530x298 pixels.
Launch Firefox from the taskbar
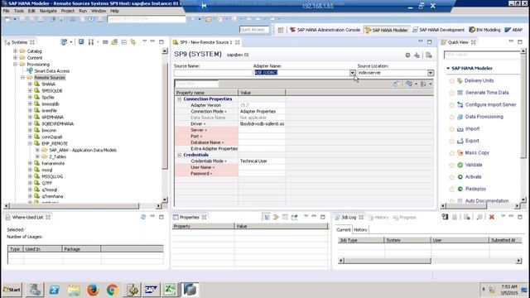coord(93,290)
